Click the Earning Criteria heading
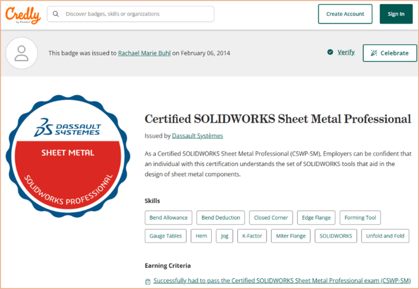Viewport: 419px width, 289px height. pos(168,265)
